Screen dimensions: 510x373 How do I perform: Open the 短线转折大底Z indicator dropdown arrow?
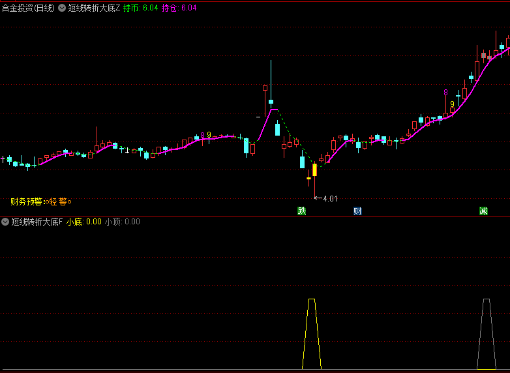click(62, 8)
